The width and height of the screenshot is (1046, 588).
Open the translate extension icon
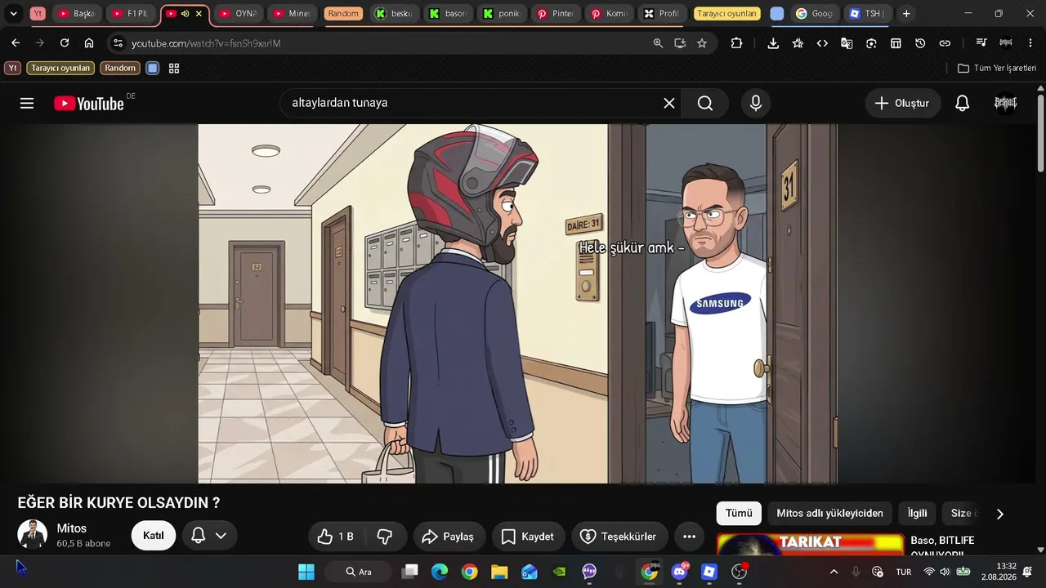pos(847,43)
